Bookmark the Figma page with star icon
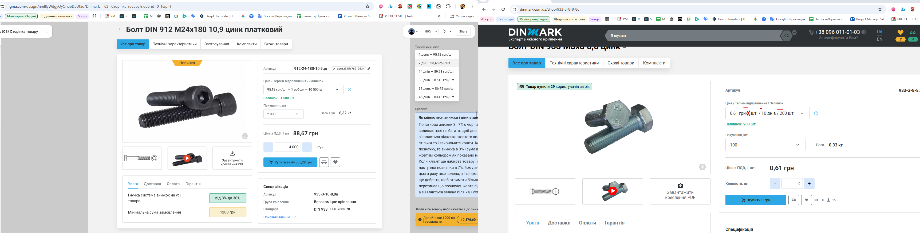The width and height of the screenshot is (920, 233). [368, 6]
